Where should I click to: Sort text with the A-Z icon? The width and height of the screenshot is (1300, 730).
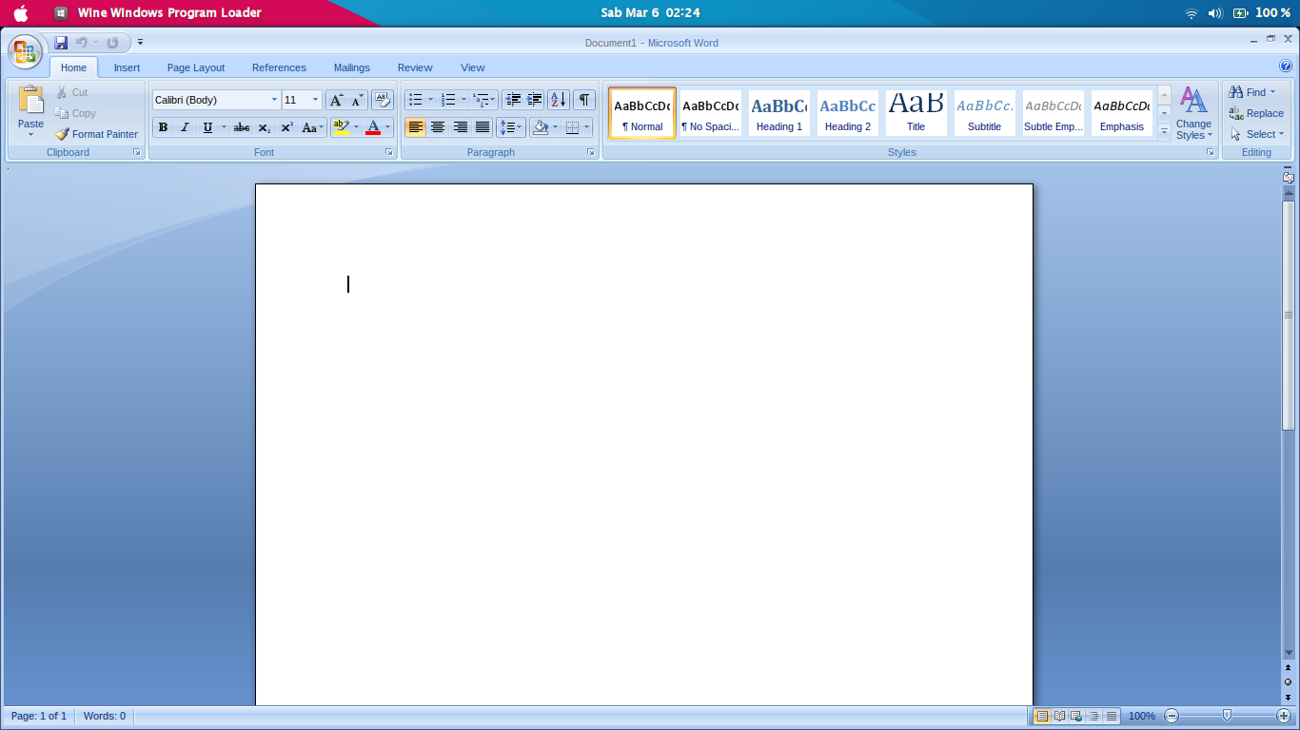559,100
